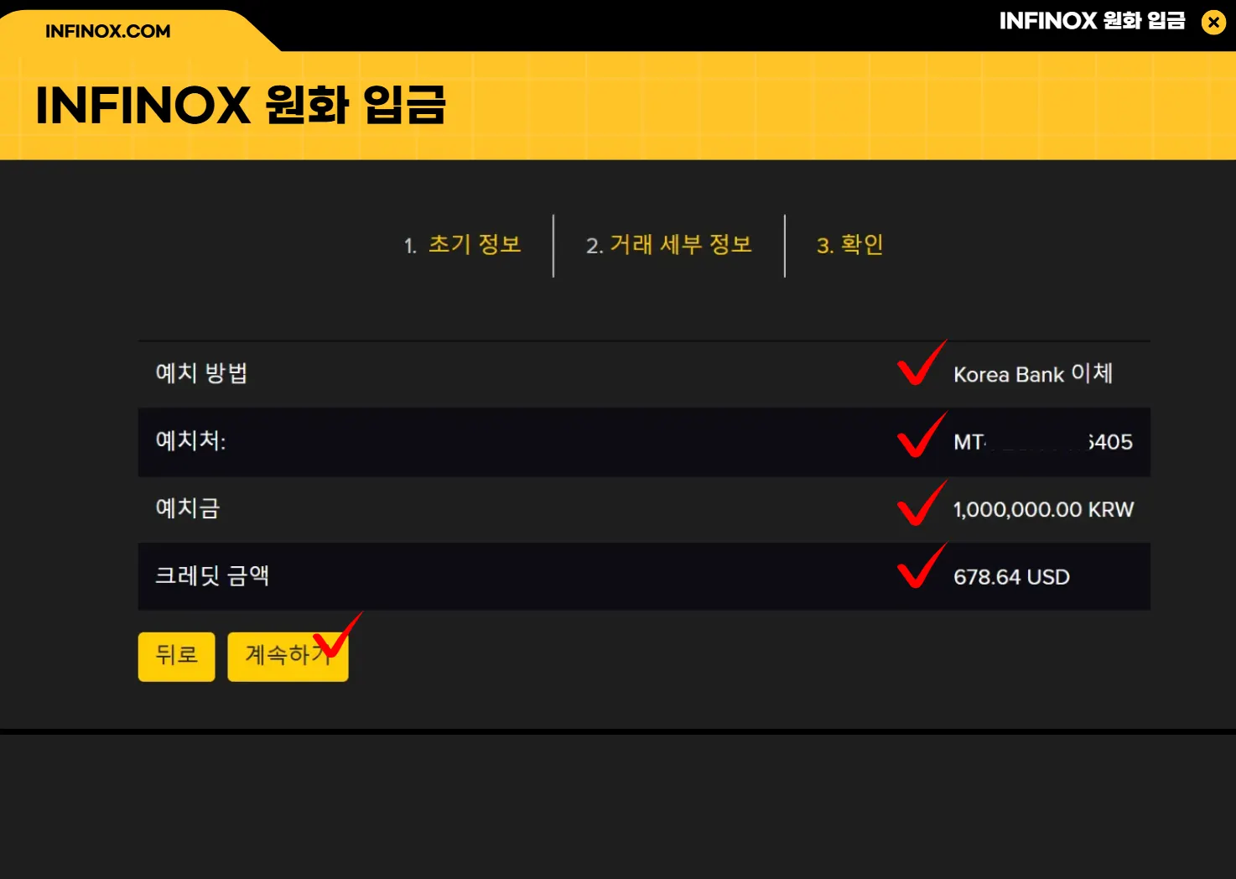Click the MT account number value
The image size is (1236, 879).
(x=1043, y=442)
